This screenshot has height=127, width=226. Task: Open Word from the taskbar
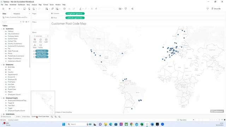[152, 124]
